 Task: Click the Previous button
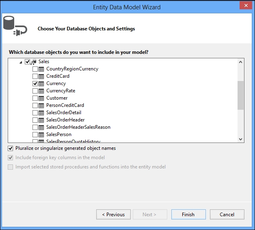(113, 215)
